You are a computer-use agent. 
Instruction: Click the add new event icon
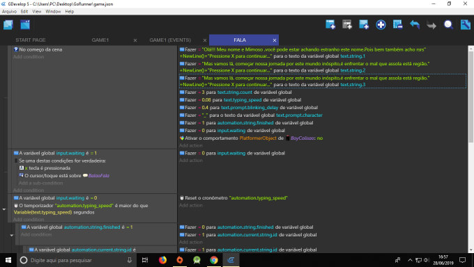(330, 24)
